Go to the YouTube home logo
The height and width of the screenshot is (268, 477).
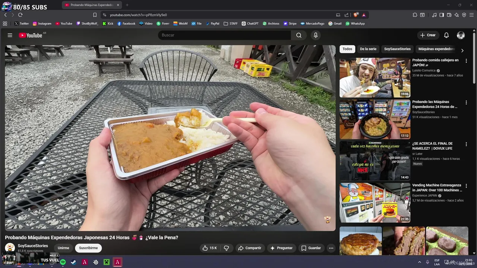31,35
